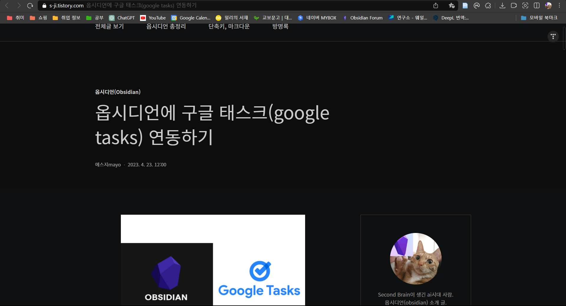The height and width of the screenshot is (306, 566).
Task: Open the 취미 bookmark folder
Action: (15, 18)
